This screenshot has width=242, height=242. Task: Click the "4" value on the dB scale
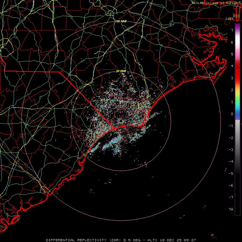232,66
